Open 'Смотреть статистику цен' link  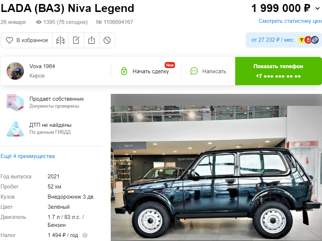tap(290, 21)
